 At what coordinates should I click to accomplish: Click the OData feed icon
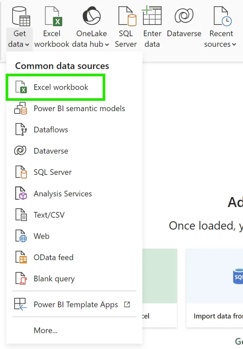pos(21,257)
